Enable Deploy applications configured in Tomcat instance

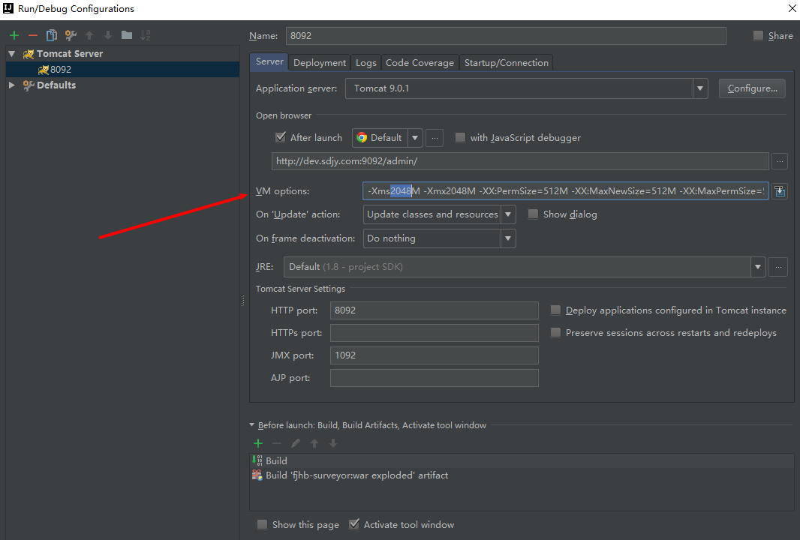pos(555,310)
